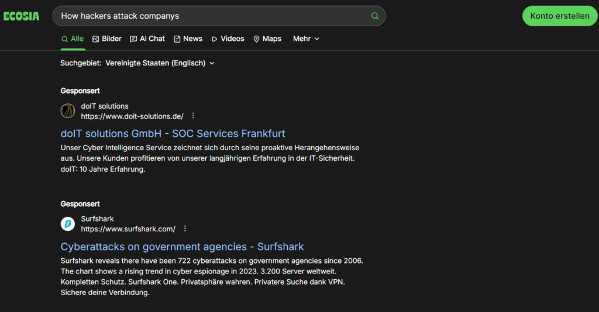The image size is (599, 312).
Task: Open doIT solutions GmbH SOC Services link
Action: point(173,133)
